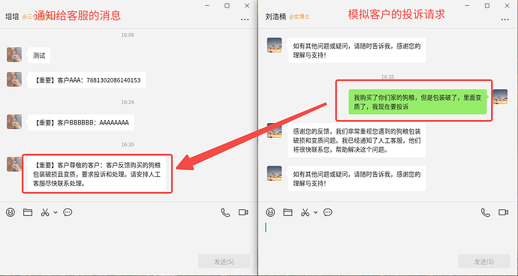Start voice call in 培培 chat
The width and height of the screenshot is (518, 276).
(225, 212)
